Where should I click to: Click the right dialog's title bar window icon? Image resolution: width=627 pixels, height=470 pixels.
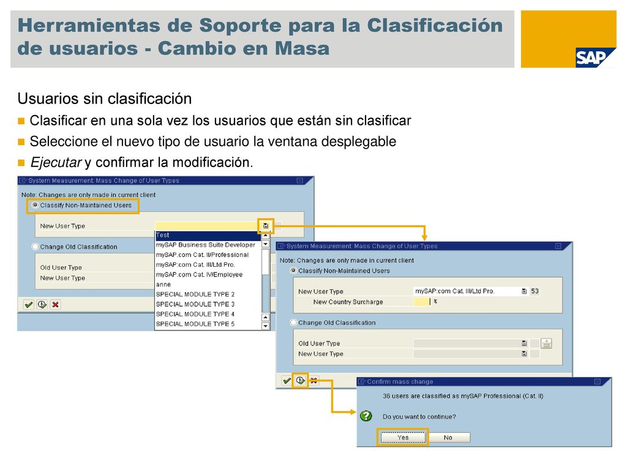(x=282, y=246)
